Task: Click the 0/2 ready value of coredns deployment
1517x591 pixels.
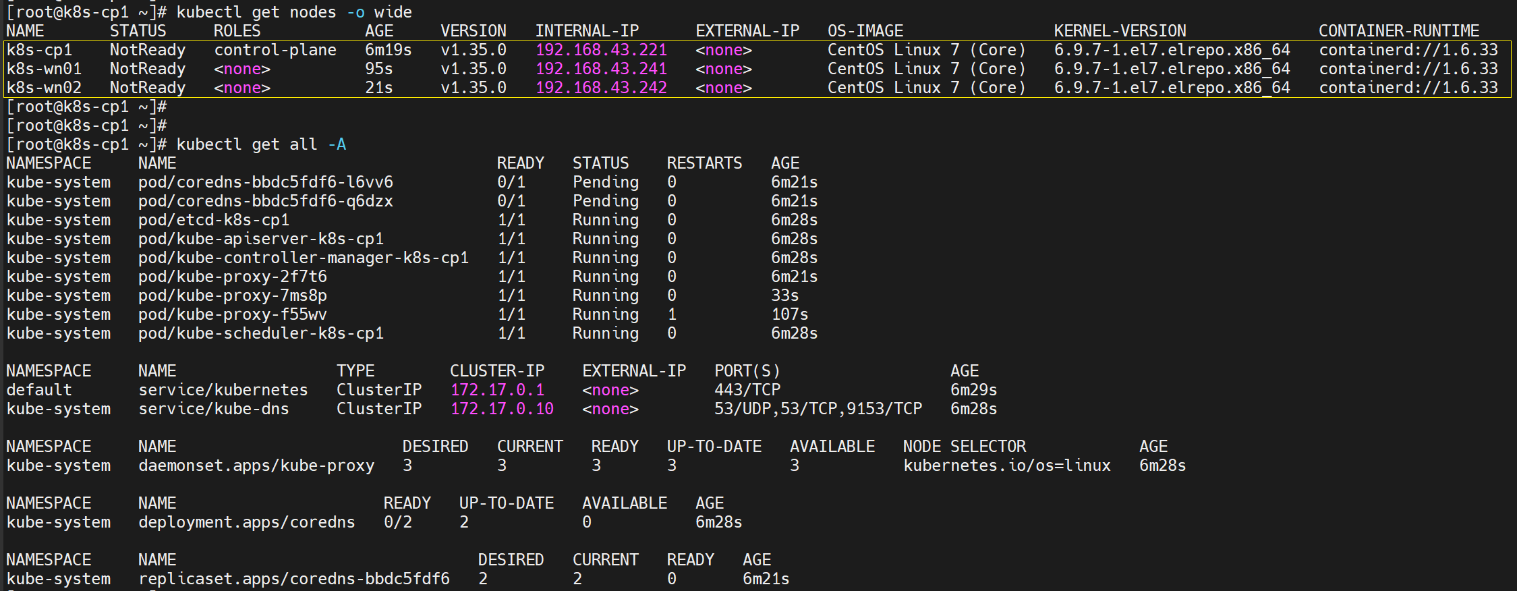Action: point(398,522)
